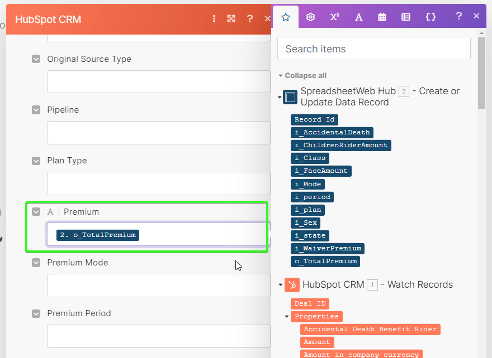Insert the i_AccidentalDeath pill
Screen dimensions: 492x358
point(332,132)
